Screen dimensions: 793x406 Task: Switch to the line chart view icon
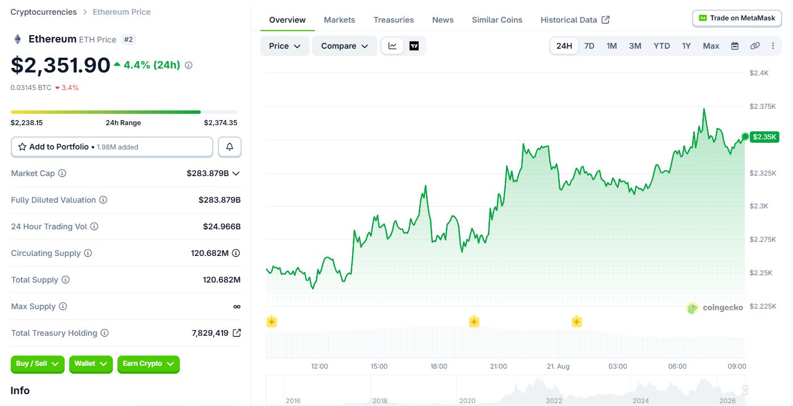coord(393,46)
